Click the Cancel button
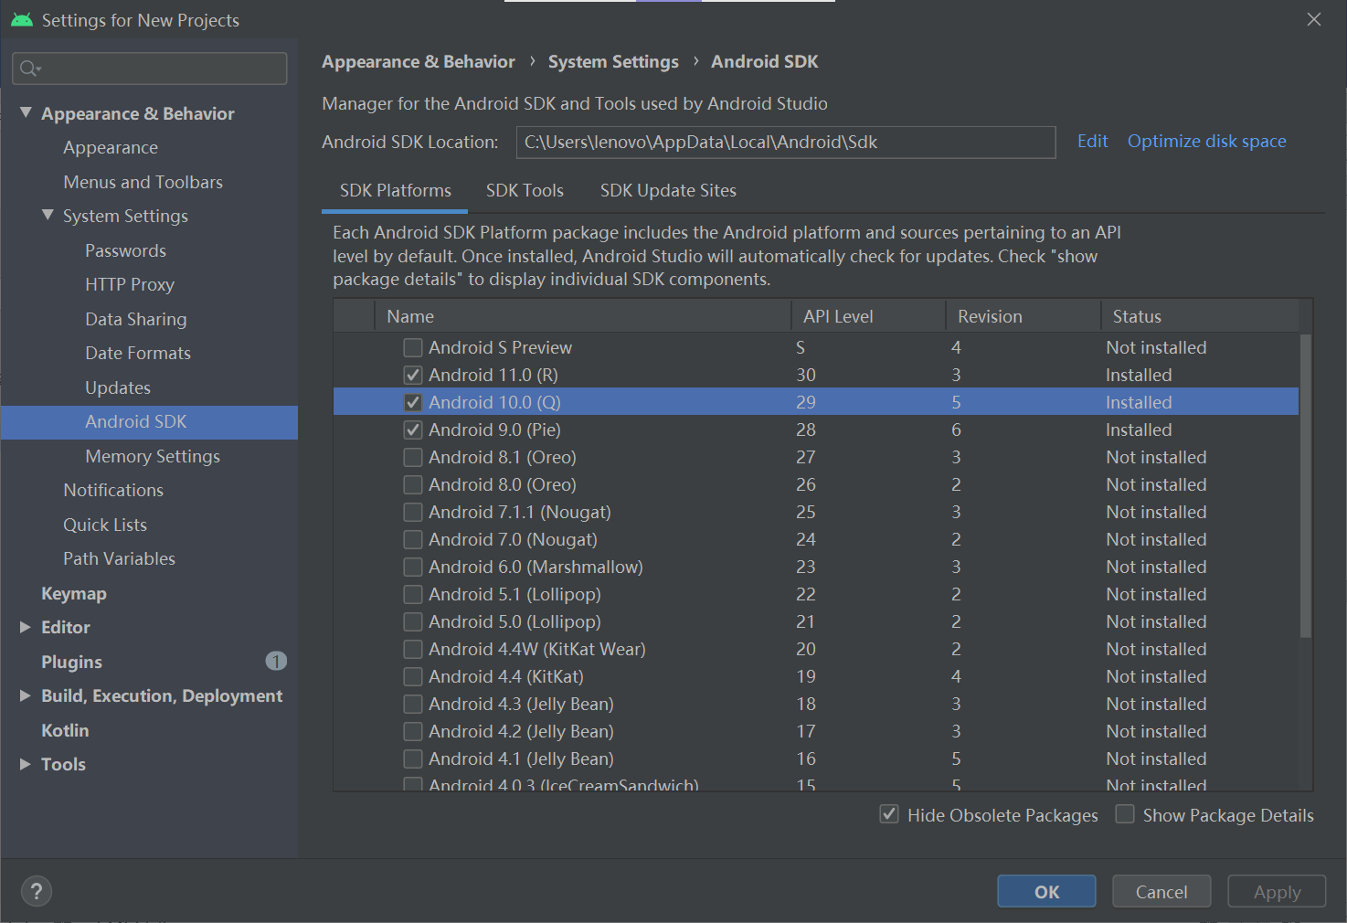 click(x=1161, y=891)
